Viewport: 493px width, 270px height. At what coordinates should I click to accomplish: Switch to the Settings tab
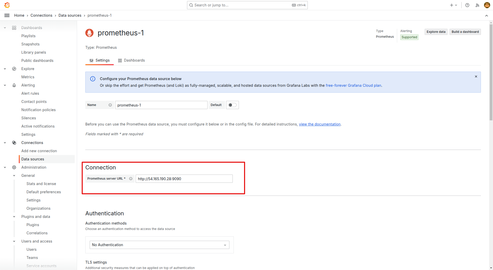(x=99, y=60)
